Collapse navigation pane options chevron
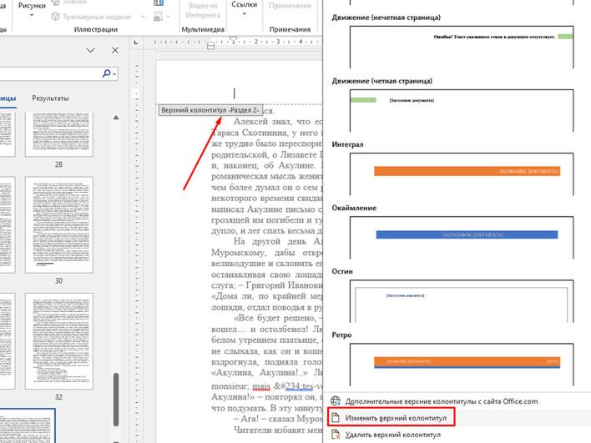Image resolution: width=591 pixels, height=443 pixels. point(90,50)
